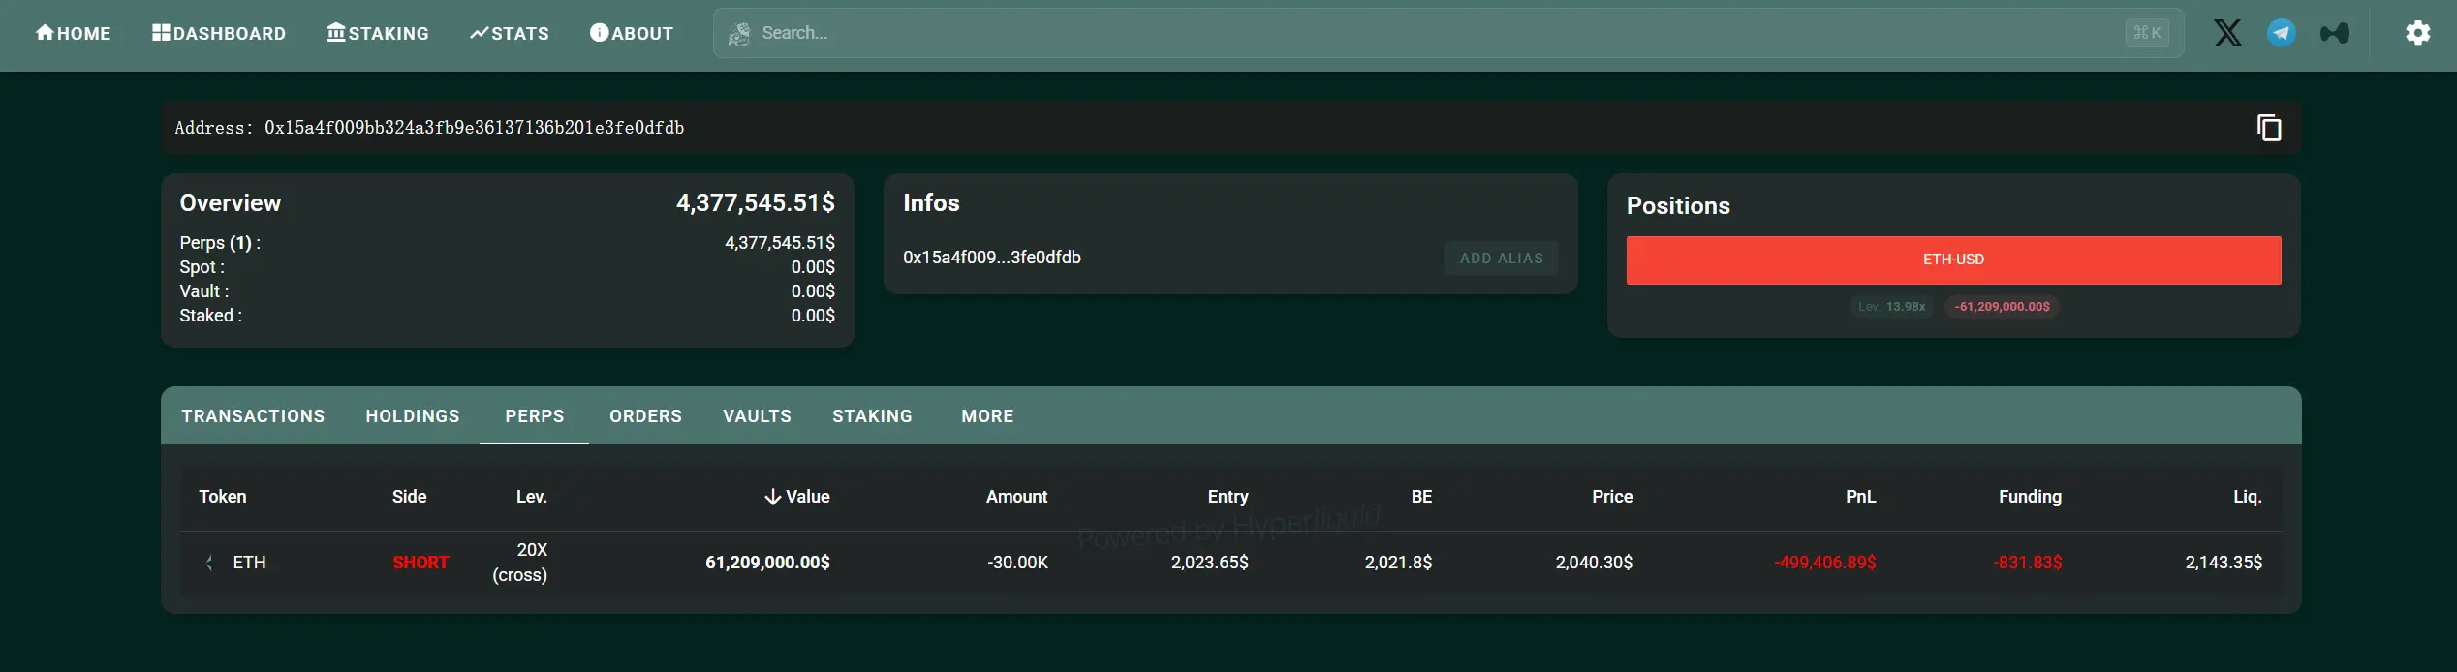
Task: Click the 20X (cross) leverage cell
Action: (x=520, y=563)
